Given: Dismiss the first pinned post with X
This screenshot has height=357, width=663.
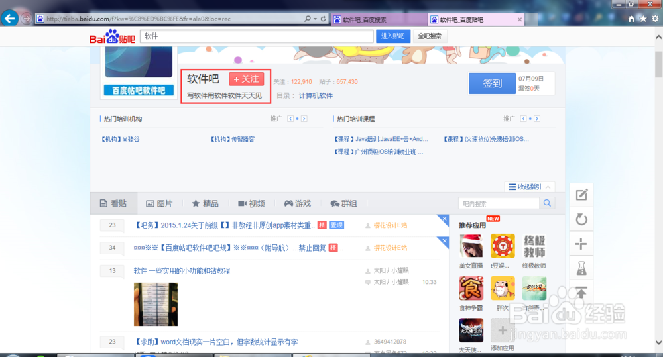Looking at the screenshot, I should coord(444,219).
